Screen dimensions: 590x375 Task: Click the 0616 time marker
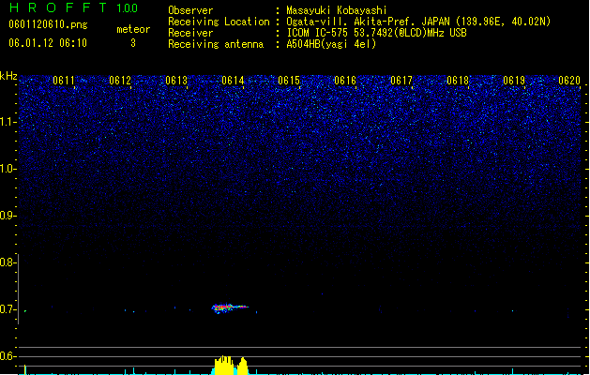(345, 81)
